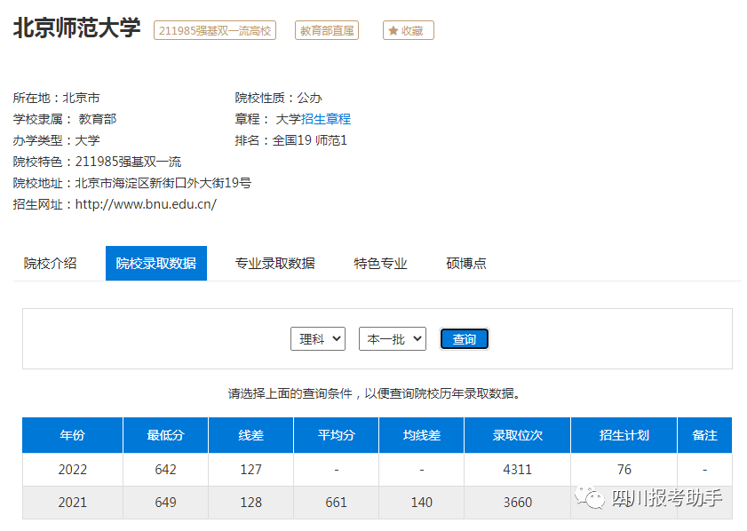Image resolution: width=747 pixels, height=531 pixels.
Task: Select the 院校录取数据 tab
Action: (x=156, y=264)
